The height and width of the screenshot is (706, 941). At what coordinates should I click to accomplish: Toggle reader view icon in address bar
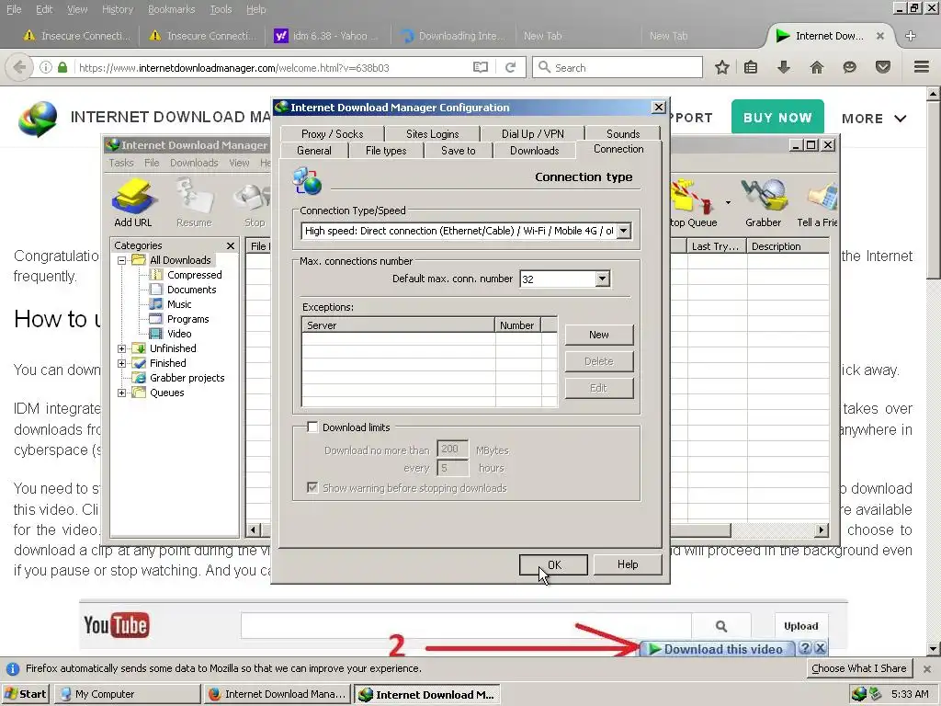coord(480,67)
